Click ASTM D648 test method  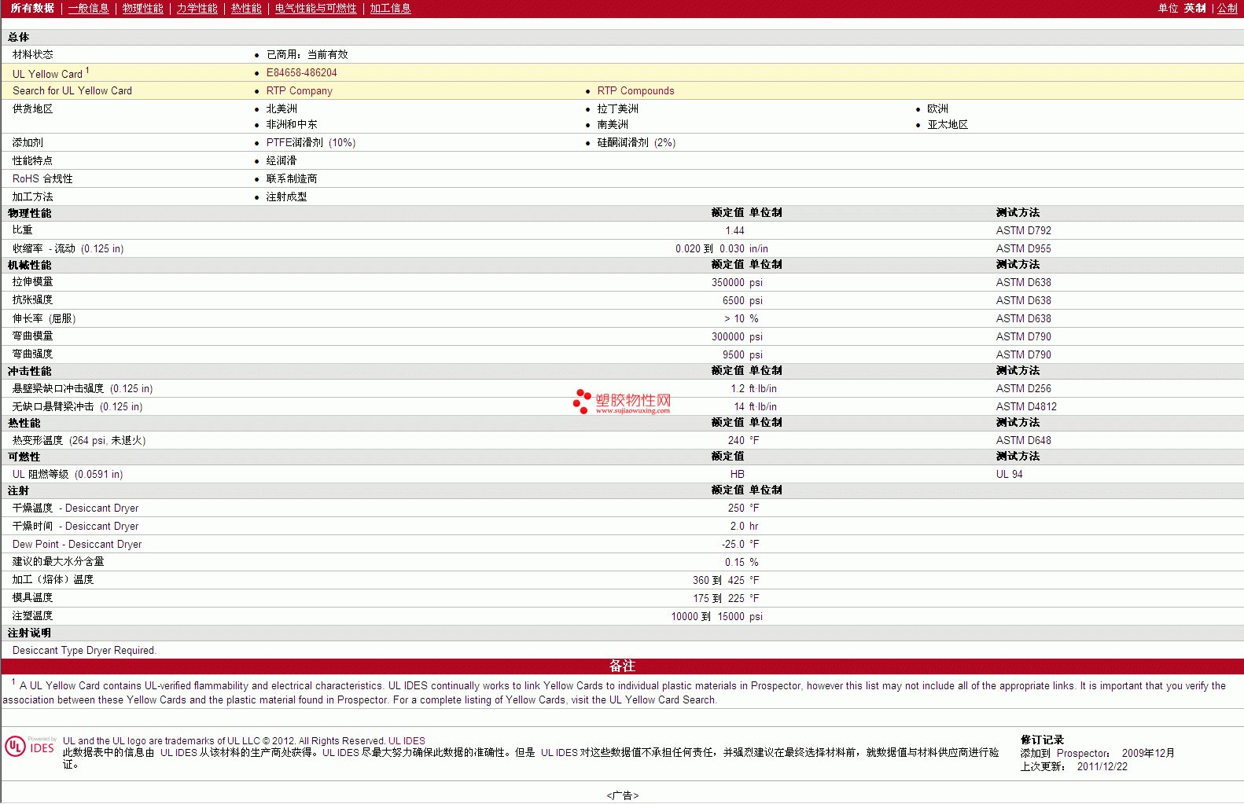point(1023,440)
